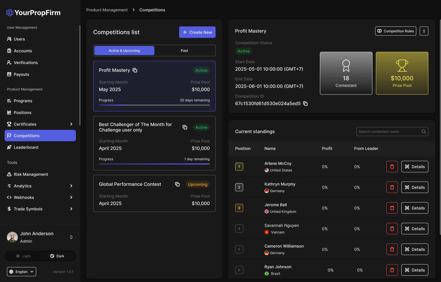Duplicate the Global Performance Contest competition
The height and width of the screenshot is (282, 441).
click(177, 184)
